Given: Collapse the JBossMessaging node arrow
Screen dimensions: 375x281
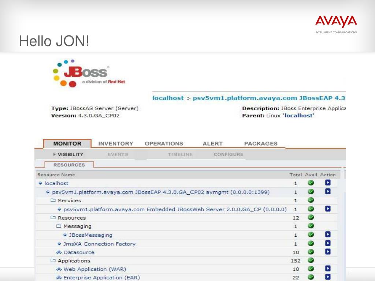Looking at the screenshot, I should 65,235.
